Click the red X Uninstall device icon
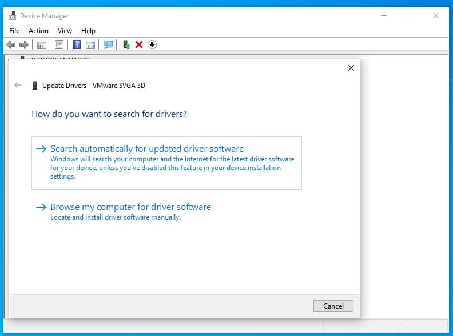Image resolution: width=453 pixels, height=336 pixels. pyautogui.click(x=139, y=44)
